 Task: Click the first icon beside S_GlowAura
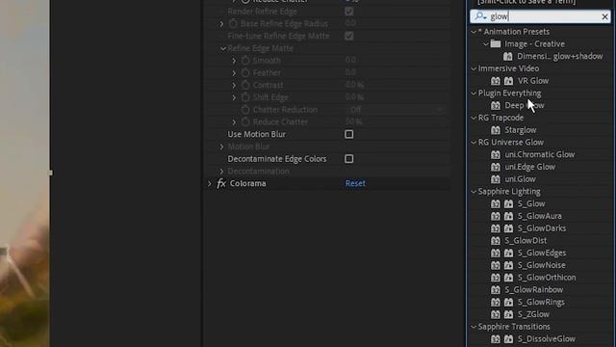point(496,216)
